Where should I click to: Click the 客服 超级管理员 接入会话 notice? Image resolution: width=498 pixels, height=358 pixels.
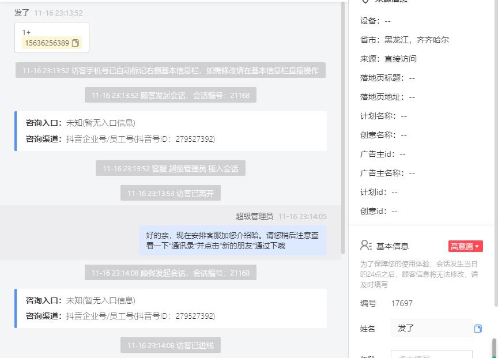171,168
